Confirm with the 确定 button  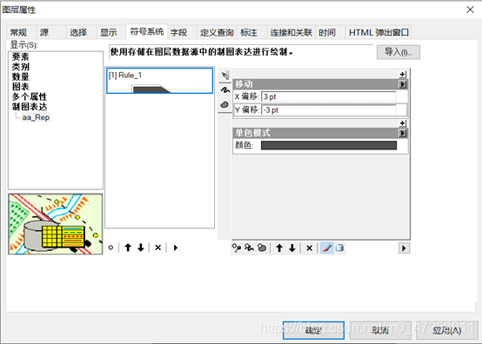click(313, 330)
